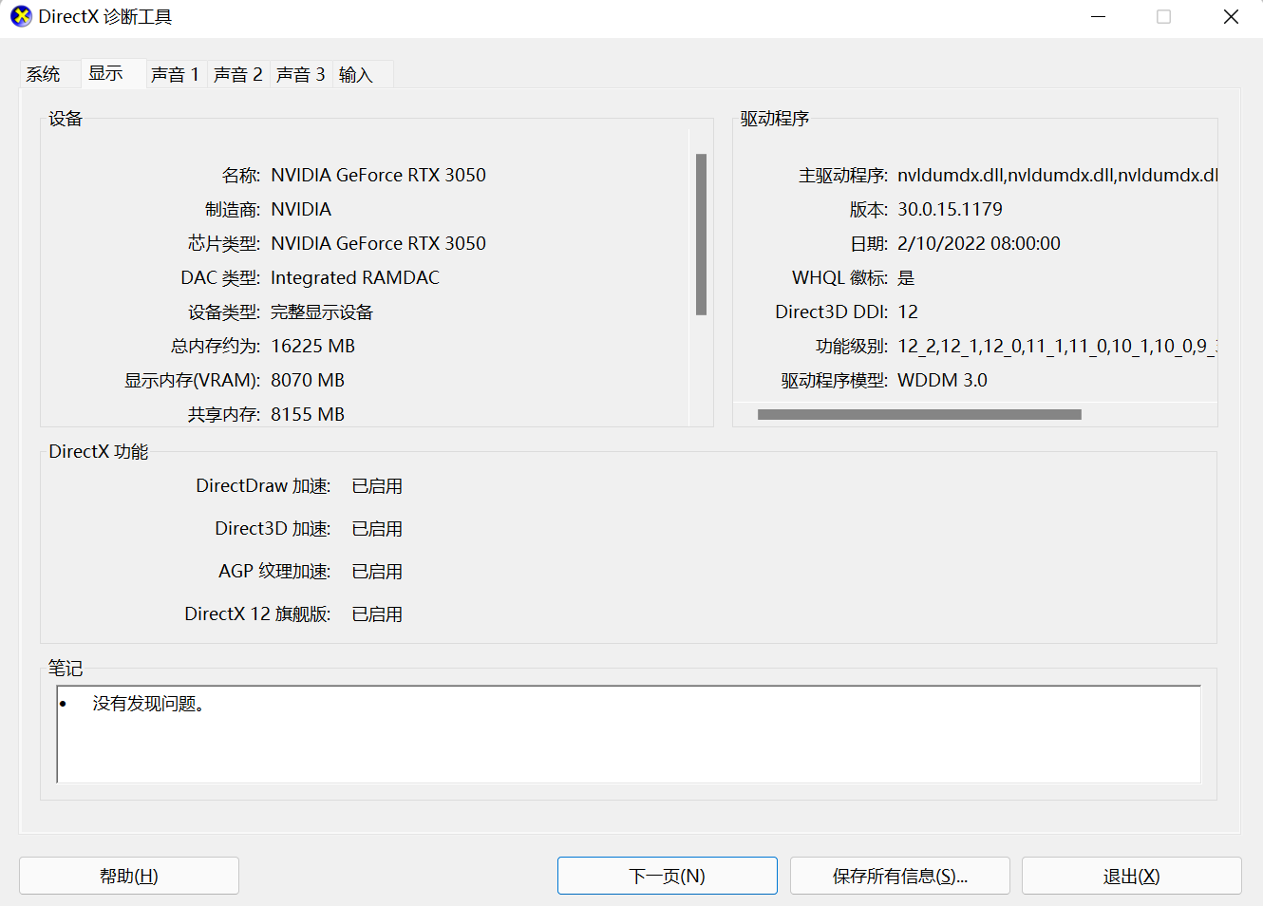Open the 声音 1 tab
Viewport: 1263px width, 906px height.
pos(176,74)
